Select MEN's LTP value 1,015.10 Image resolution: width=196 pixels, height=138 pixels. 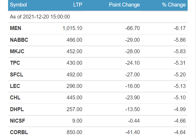(x=72, y=28)
